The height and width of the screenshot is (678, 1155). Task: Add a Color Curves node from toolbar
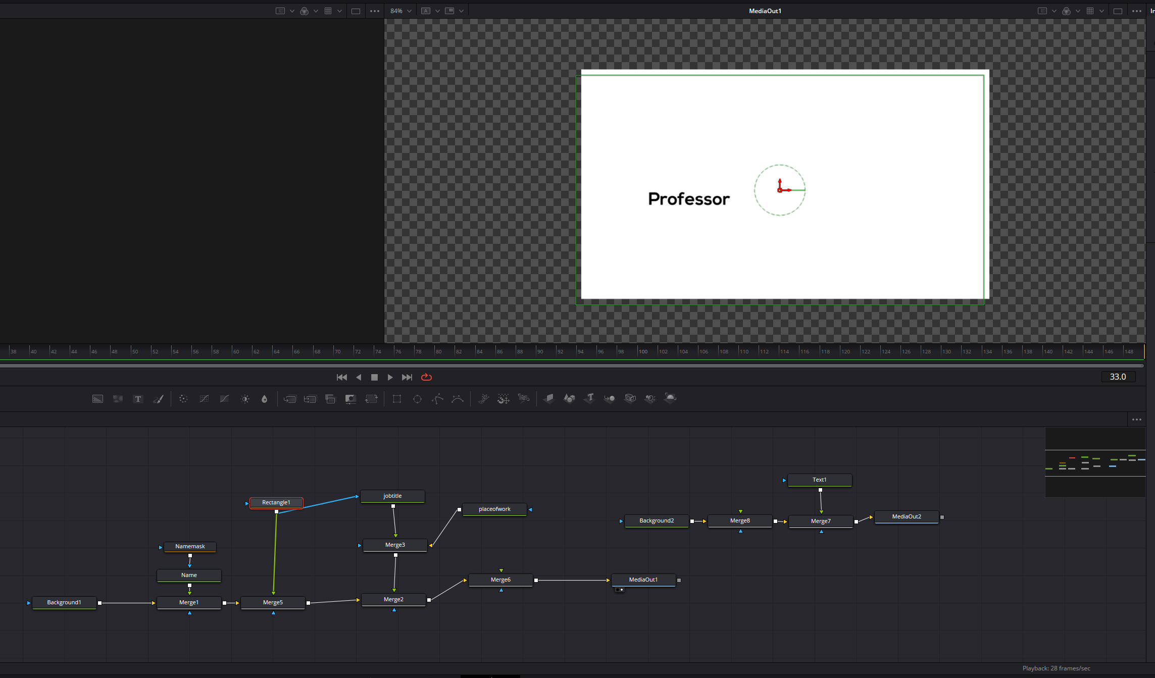pyautogui.click(x=204, y=399)
